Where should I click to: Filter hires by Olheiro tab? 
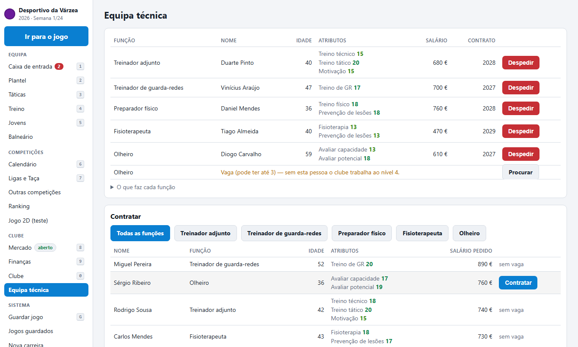(469, 233)
